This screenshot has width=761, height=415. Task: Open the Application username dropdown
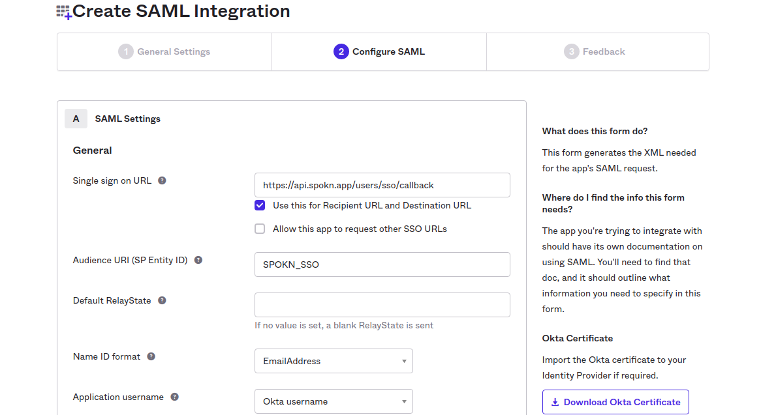pos(334,401)
